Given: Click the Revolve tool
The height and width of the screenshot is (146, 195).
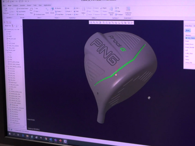Looking at the screenshot, I should point(58,8).
